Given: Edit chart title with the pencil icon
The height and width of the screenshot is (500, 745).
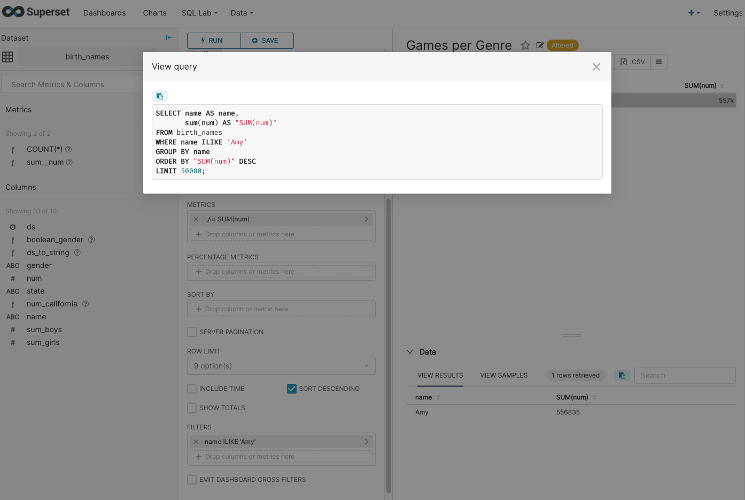Looking at the screenshot, I should [540, 45].
